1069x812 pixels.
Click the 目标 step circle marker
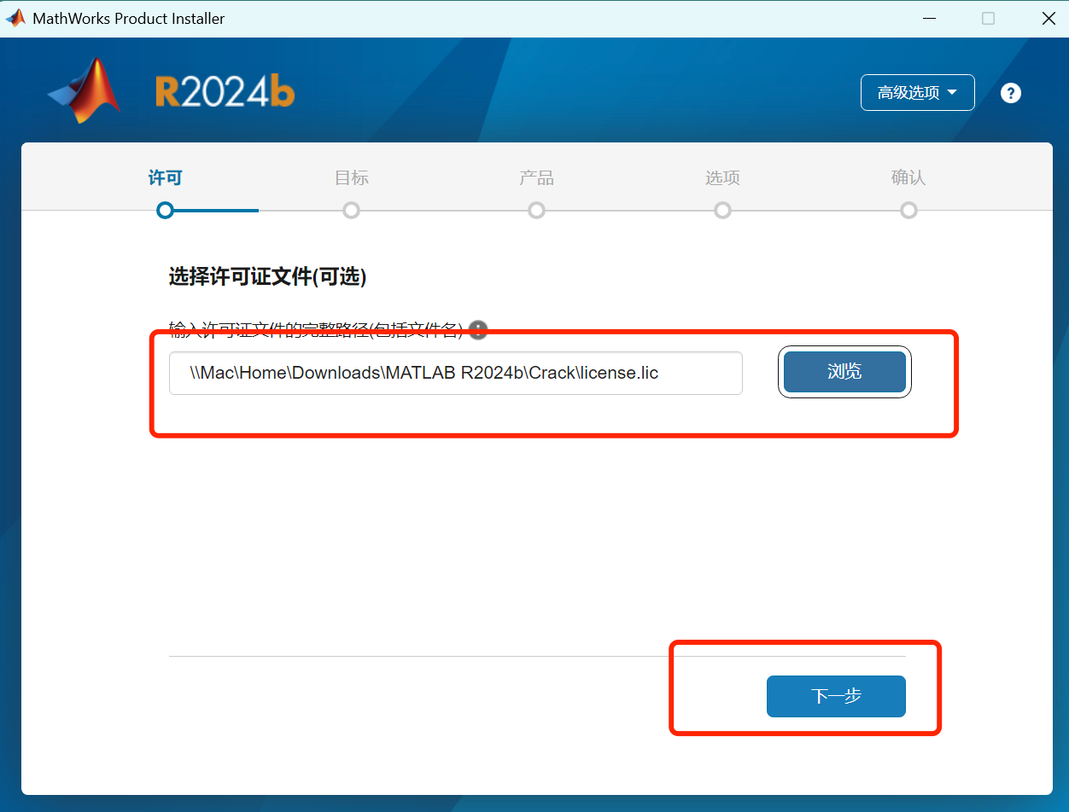(x=351, y=210)
